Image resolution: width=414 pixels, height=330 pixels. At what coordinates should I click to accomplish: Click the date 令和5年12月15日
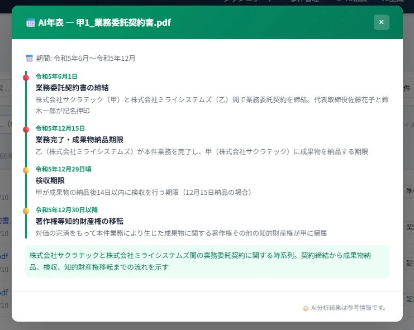pyautogui.click(x=60, y=128)
